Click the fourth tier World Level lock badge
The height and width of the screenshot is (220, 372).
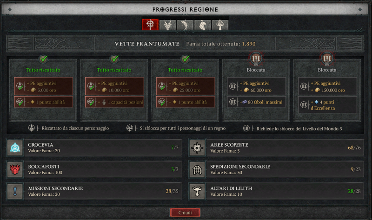pos(256,58)
